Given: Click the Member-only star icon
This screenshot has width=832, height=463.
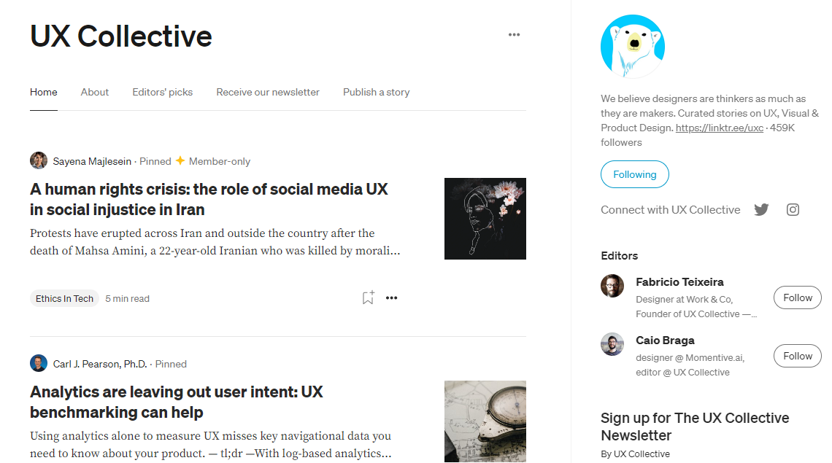Looking at the screenshot, I should [x=182, y=160].
